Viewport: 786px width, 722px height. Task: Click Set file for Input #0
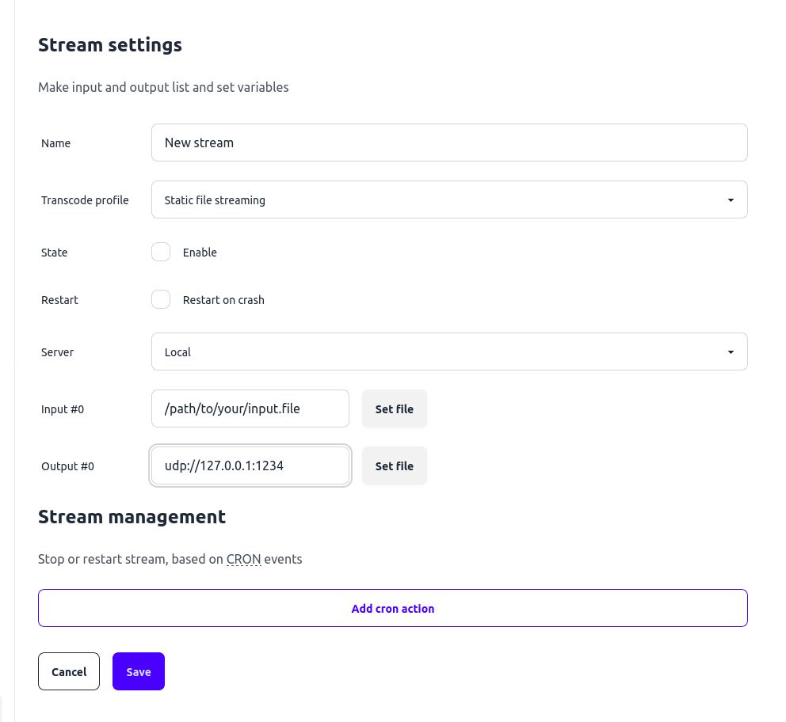(394, 408)
